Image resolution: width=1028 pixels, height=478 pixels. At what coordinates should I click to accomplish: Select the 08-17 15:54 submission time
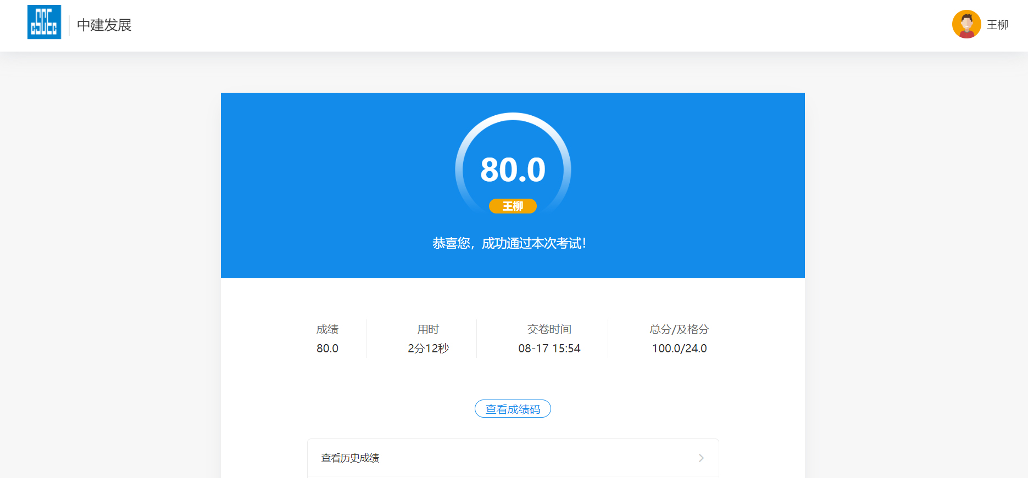549,348
